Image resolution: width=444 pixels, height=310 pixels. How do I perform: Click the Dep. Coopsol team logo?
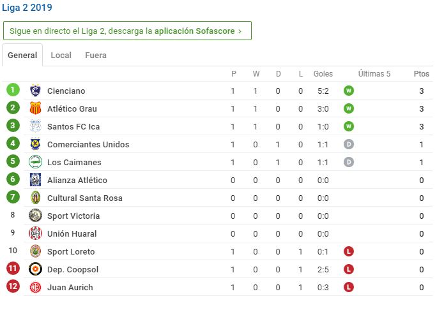click(35, 269)
